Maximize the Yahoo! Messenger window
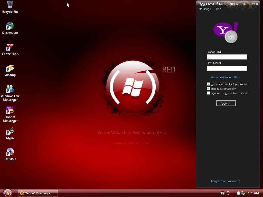263x197 pixels. (x=253, y=4)
